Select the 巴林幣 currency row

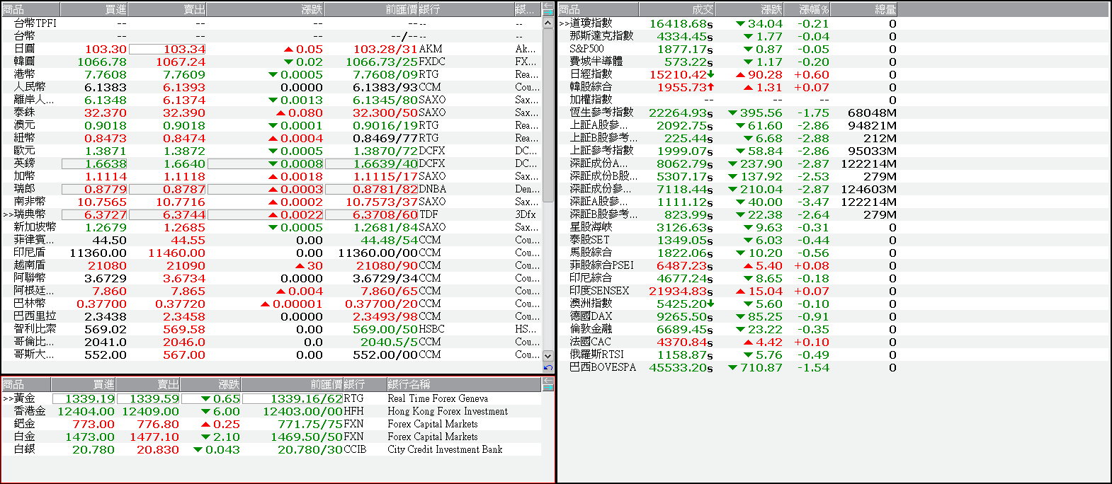pyautogui.click(x=271, y=304)
